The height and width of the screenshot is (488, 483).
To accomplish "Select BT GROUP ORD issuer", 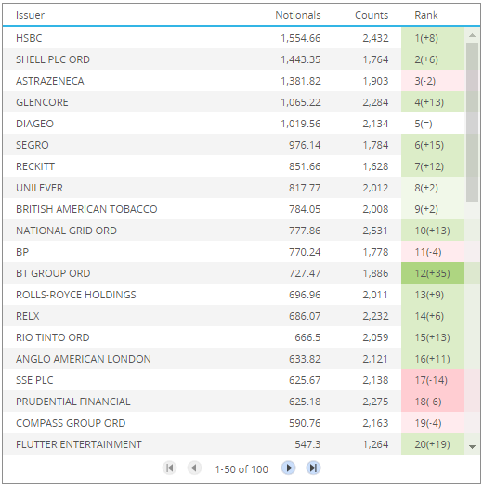I will (x=53, y=273).
